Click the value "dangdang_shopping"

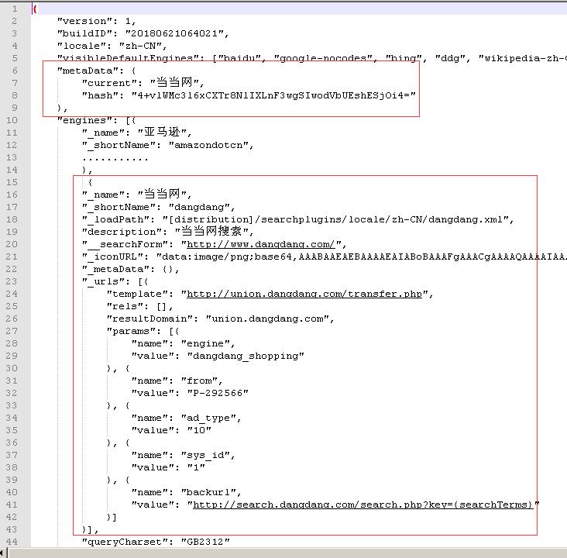pos(246,356)
